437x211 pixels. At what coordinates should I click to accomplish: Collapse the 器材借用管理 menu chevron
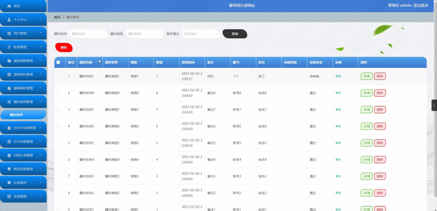coord(41,102)
